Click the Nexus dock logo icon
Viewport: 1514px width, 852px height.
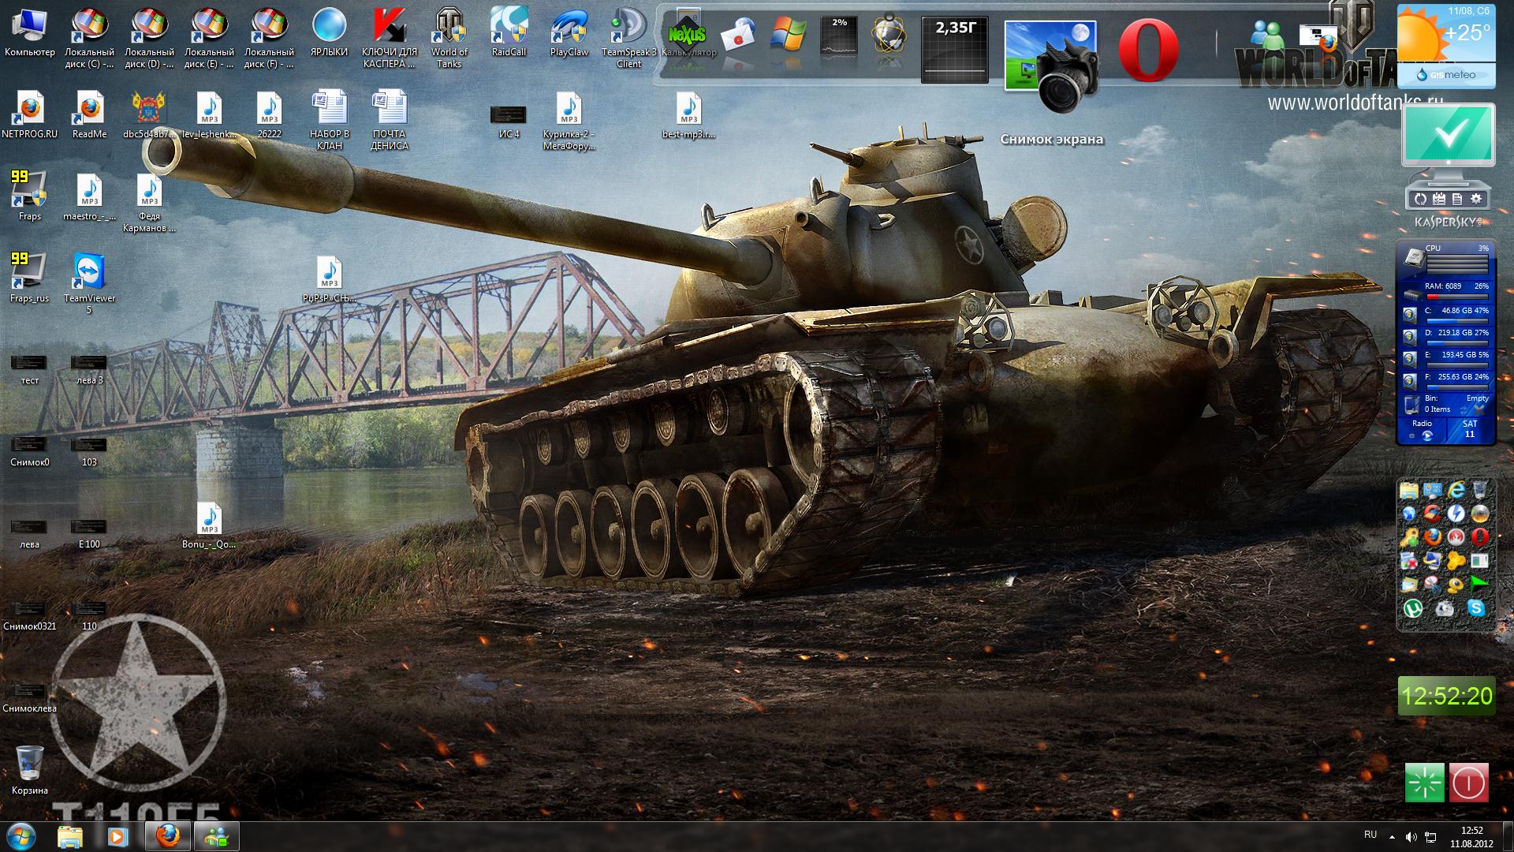pyautogui.click(x=687, y=35)
